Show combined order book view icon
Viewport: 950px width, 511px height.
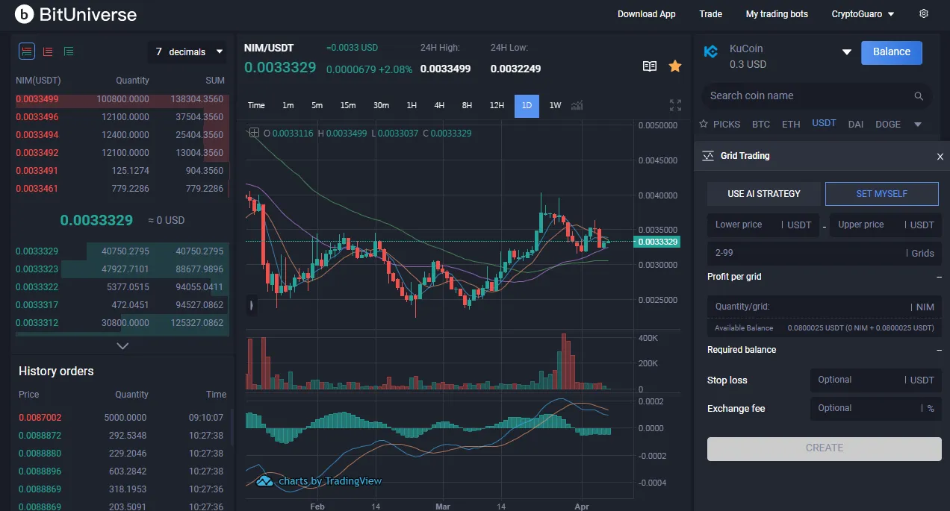tap(27, 51)
